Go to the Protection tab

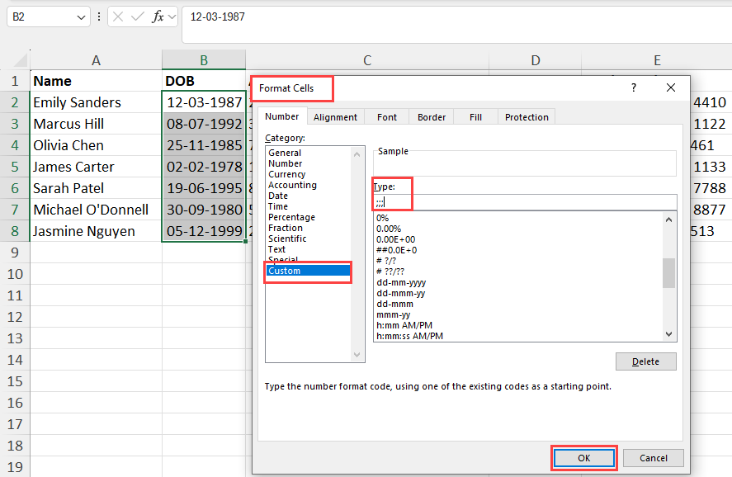(x=527, y=117)
